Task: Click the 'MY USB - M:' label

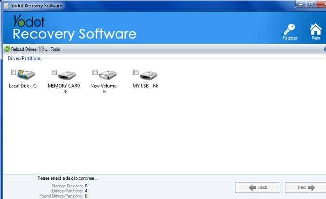Action: click(145, 86)
